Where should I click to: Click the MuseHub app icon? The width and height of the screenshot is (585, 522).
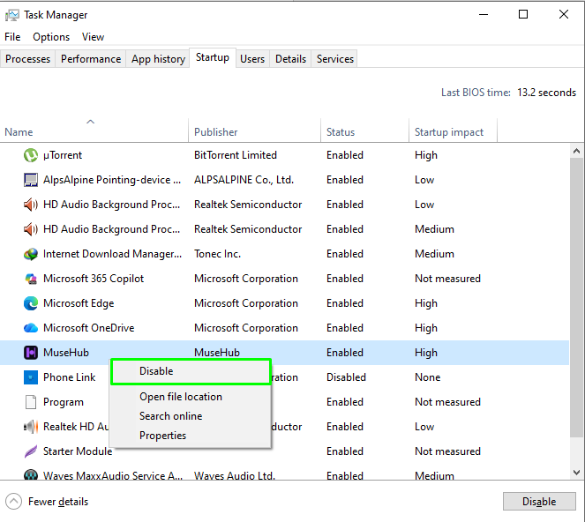click(x=31, y=353)
